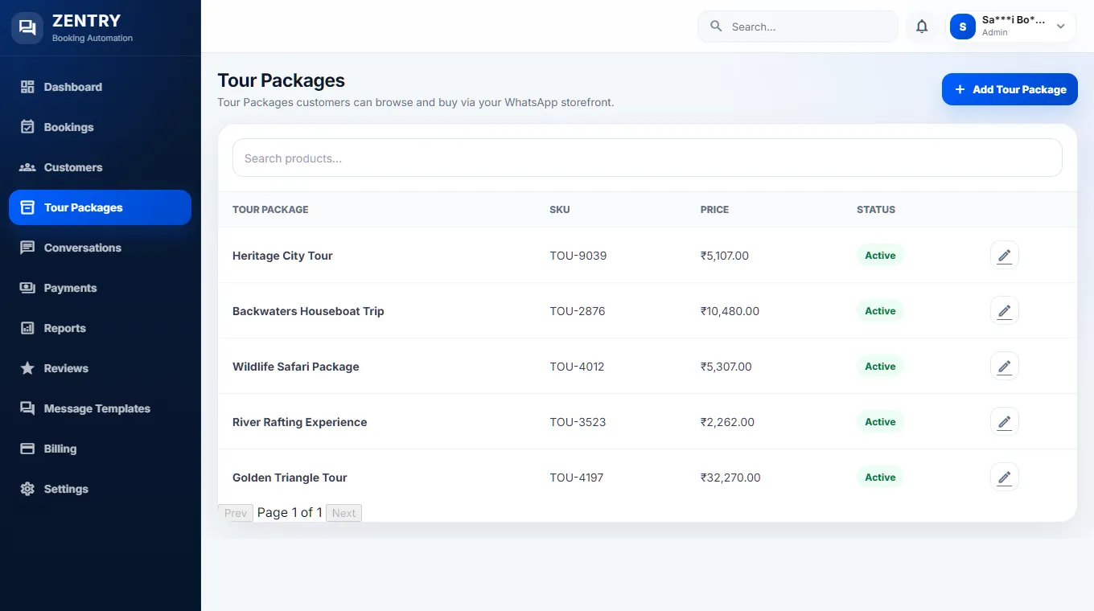Open Customers section

click(100, 167)
